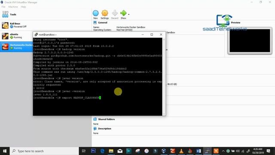
Task: Select Tools in VirtualBox sidebar
Action: (46, 14)
